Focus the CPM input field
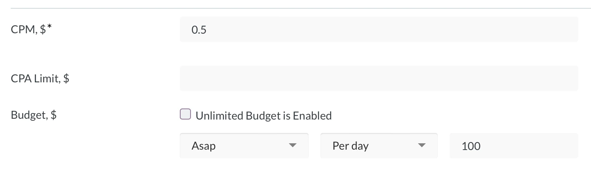The image size is (591, 171). tap(379, 29)
